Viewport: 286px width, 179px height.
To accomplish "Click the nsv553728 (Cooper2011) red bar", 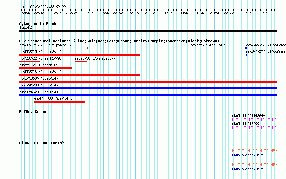I will (80, 75).
